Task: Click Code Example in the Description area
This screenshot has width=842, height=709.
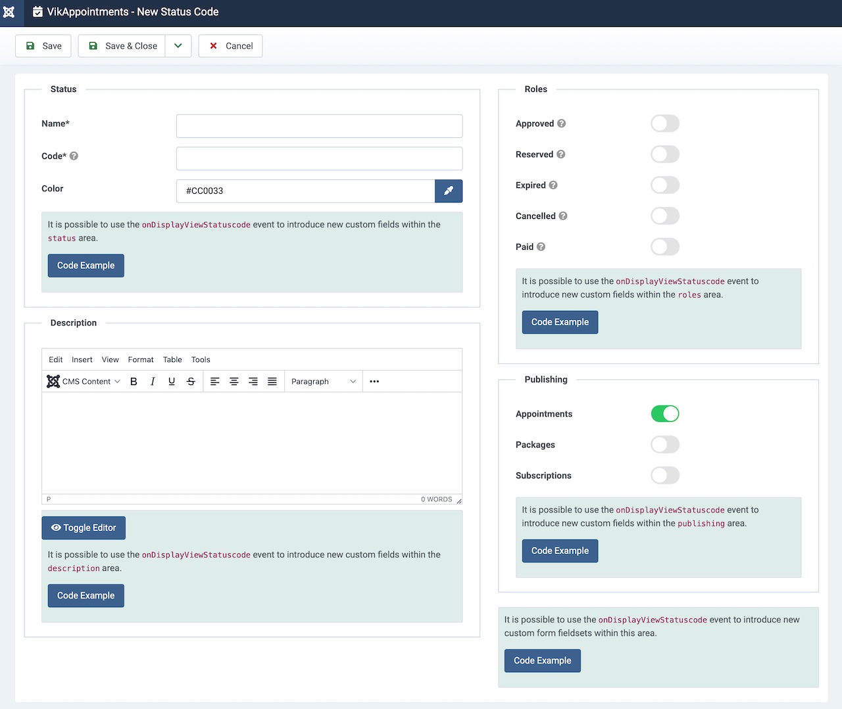Action: tap(86, 595)
